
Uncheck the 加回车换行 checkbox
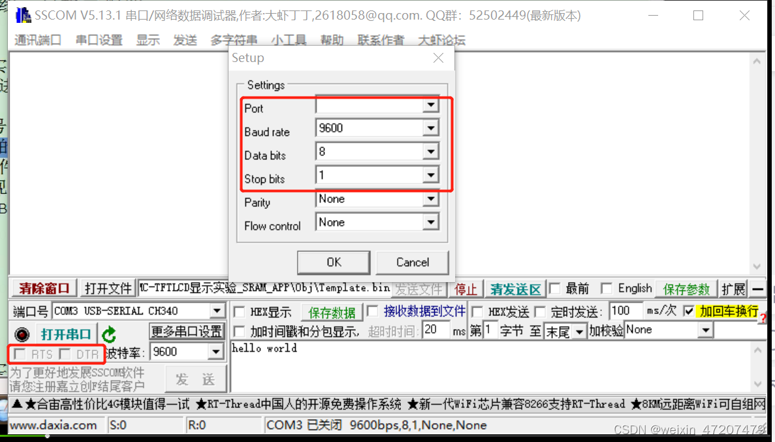pyautogui.click(x=689, y=311)
